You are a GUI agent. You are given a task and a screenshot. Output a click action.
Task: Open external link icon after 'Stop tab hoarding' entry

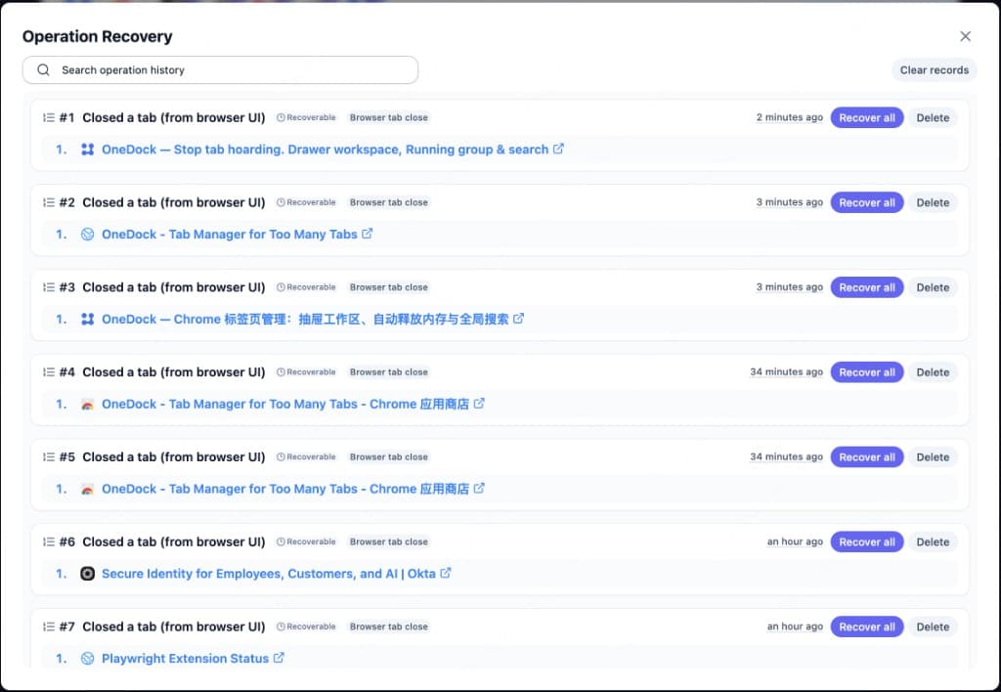point(558,149)
